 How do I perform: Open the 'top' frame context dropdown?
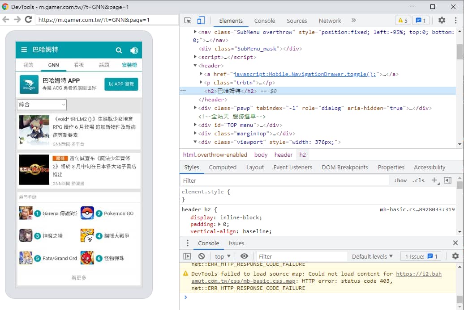[222, 256]
